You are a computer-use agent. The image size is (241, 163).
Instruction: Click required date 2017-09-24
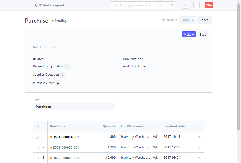click(172, 158)
